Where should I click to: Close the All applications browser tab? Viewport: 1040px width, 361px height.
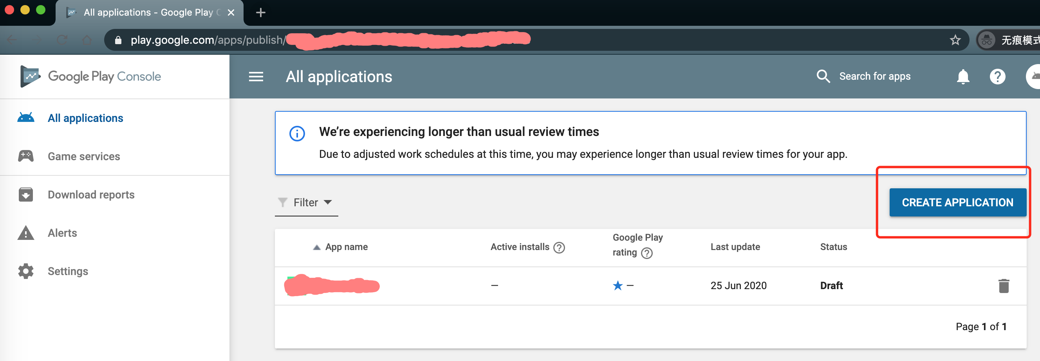click(231, 13)
